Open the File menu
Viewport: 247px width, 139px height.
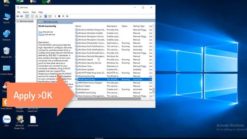(x=19, y=12)
